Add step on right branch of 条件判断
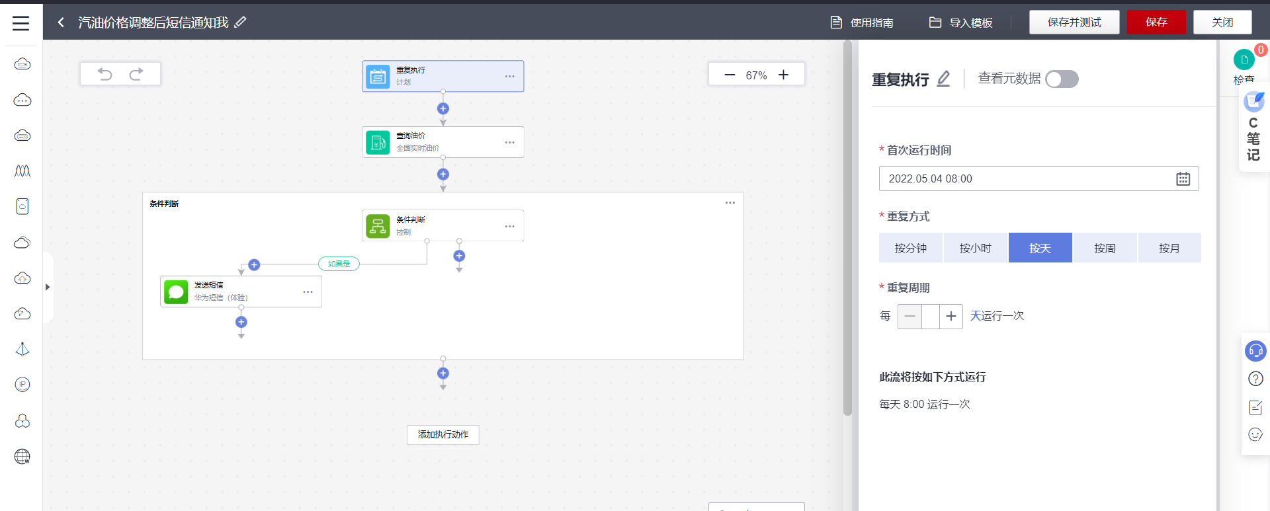This screenshot has width=1270, height=511. 459,256
